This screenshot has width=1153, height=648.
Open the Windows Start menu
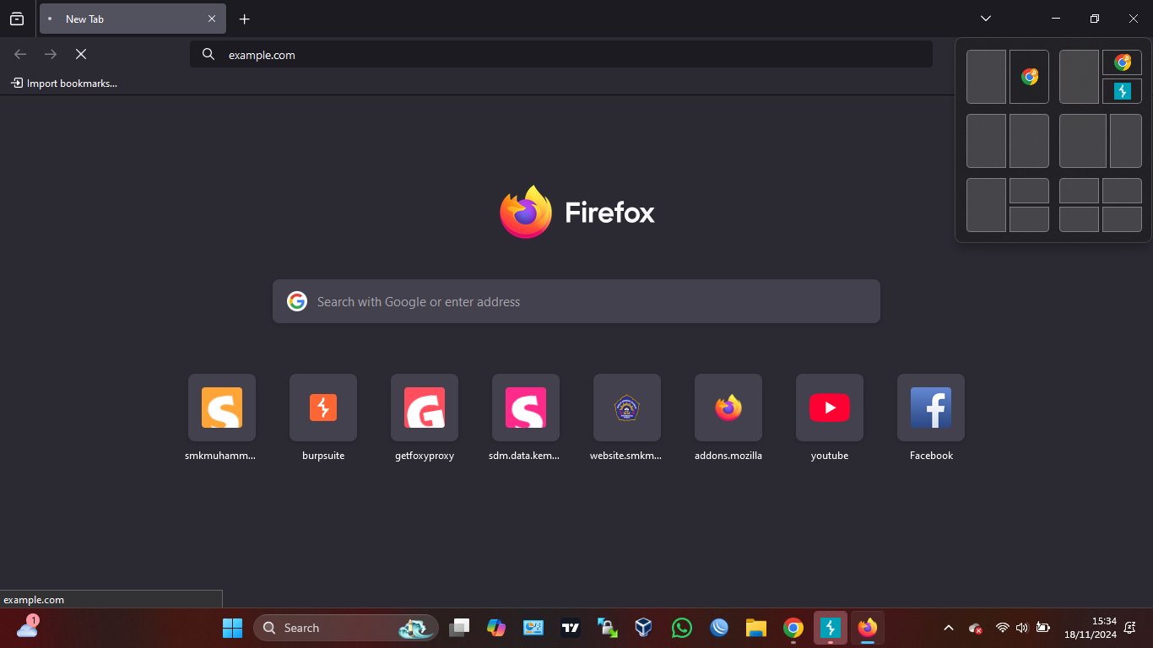[x=232, y=628]
